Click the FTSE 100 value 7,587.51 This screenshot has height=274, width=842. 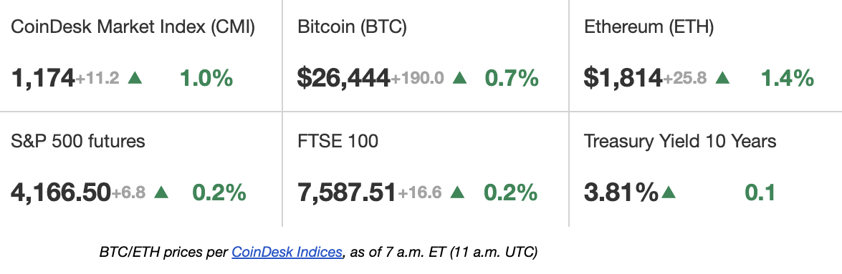coord(347,192)
